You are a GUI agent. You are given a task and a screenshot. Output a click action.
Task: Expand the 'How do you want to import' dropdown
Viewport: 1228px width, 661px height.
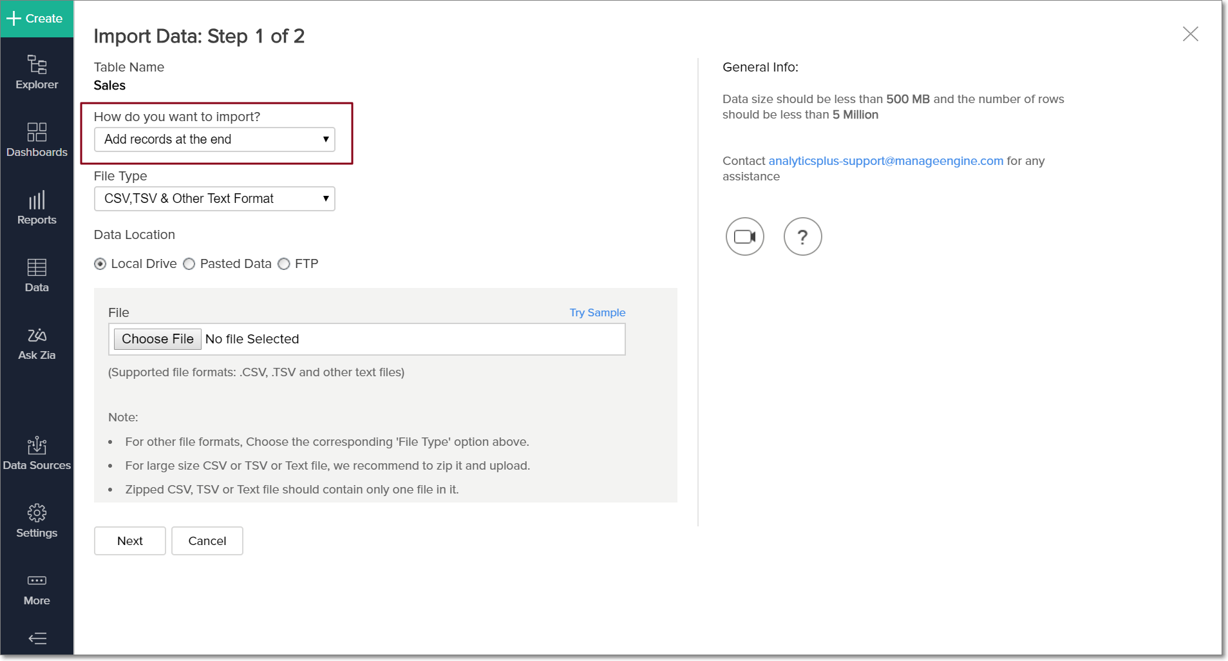(x=214, y=139)
